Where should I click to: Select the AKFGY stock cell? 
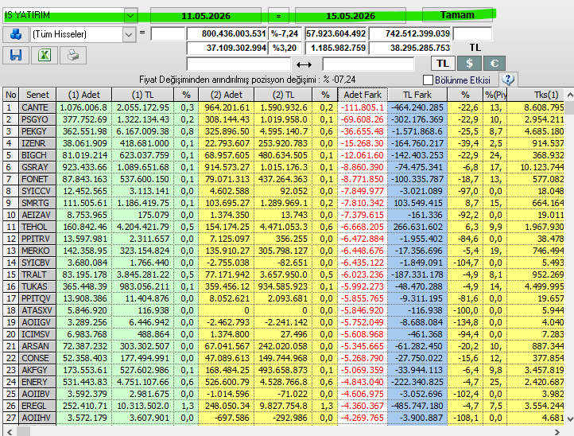coord(37,370)
